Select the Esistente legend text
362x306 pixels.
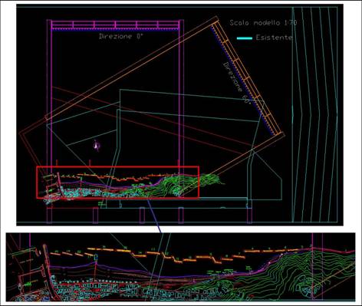[274, 38]
